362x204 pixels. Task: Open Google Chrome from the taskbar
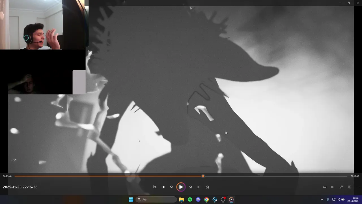206,199
